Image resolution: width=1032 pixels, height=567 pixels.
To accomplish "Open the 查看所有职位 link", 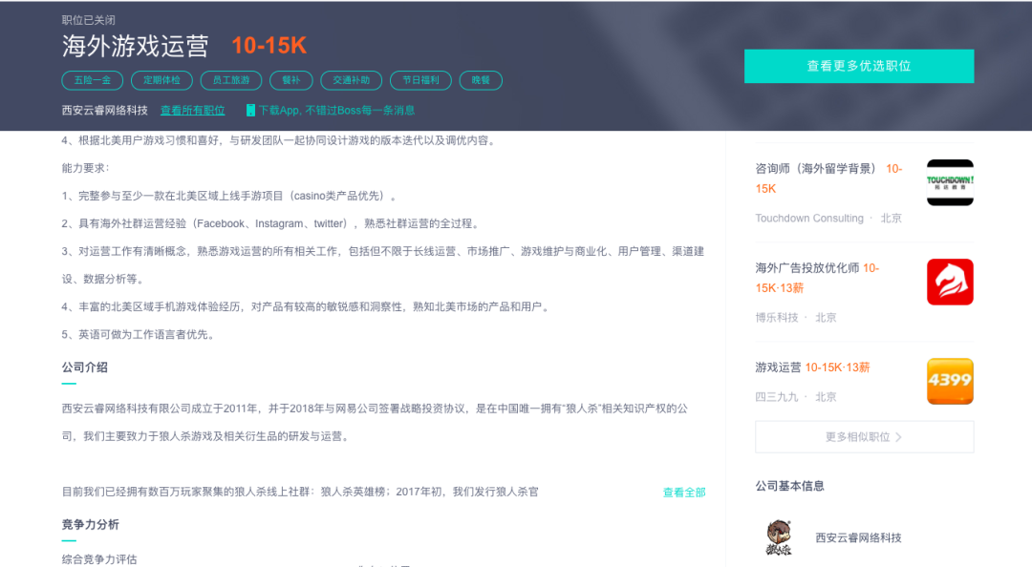I will pyautogui.click(x=193, y=111).
